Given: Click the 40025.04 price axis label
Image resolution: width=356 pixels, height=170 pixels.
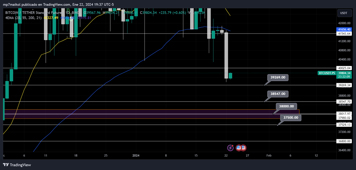Looking at the screenshot, I should [344, 68].
